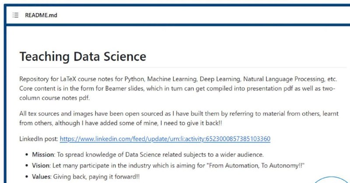Viewport: 350px width, 183px height.
Task: Open the LinkedIn activity post link
Action: coord(165,139)
